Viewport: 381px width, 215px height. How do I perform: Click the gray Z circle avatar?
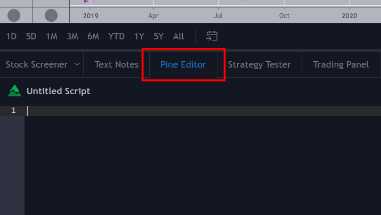pyautogui.click(x=51, y=15)
